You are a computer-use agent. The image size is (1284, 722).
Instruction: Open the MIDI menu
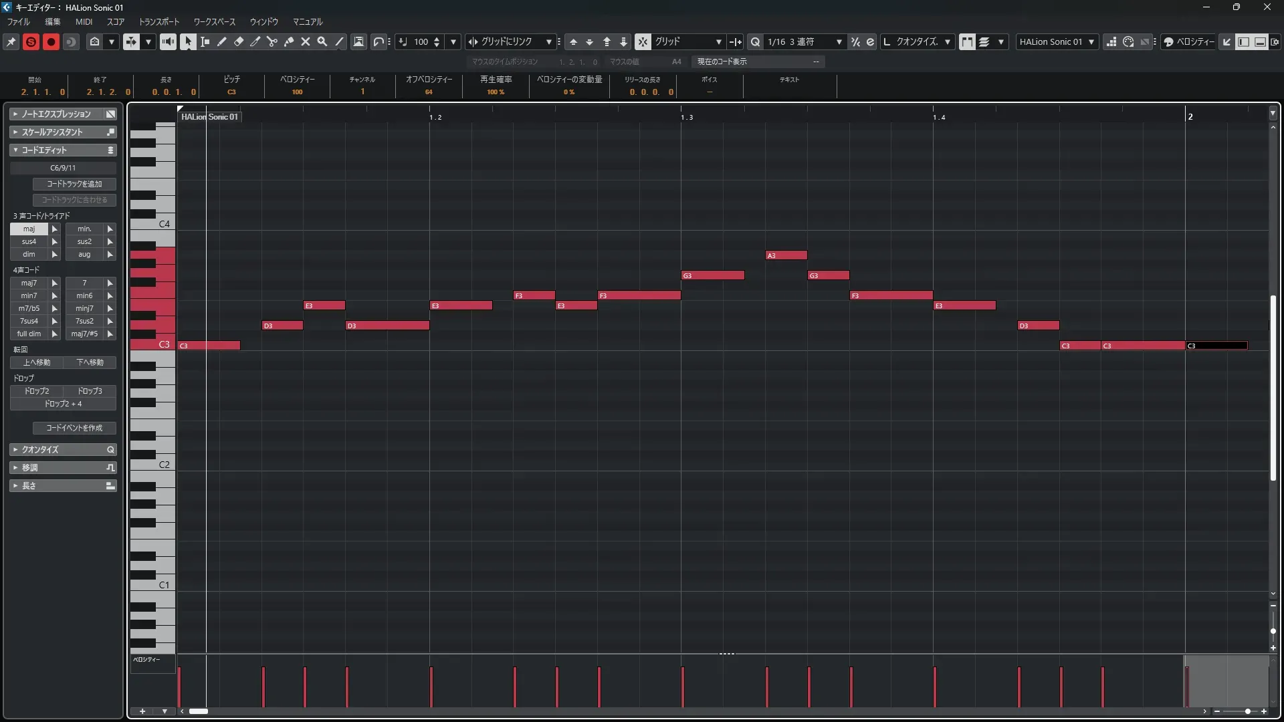(84, 22)
